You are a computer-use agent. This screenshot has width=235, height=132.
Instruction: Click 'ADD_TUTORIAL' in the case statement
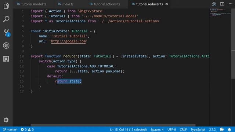click(x=102, y=66)
